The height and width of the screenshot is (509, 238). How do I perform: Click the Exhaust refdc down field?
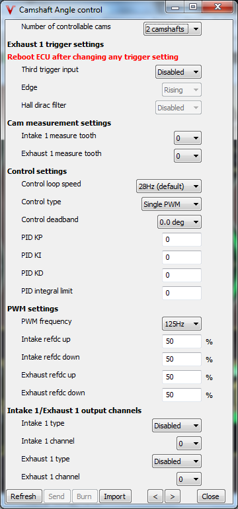(182, 395)
